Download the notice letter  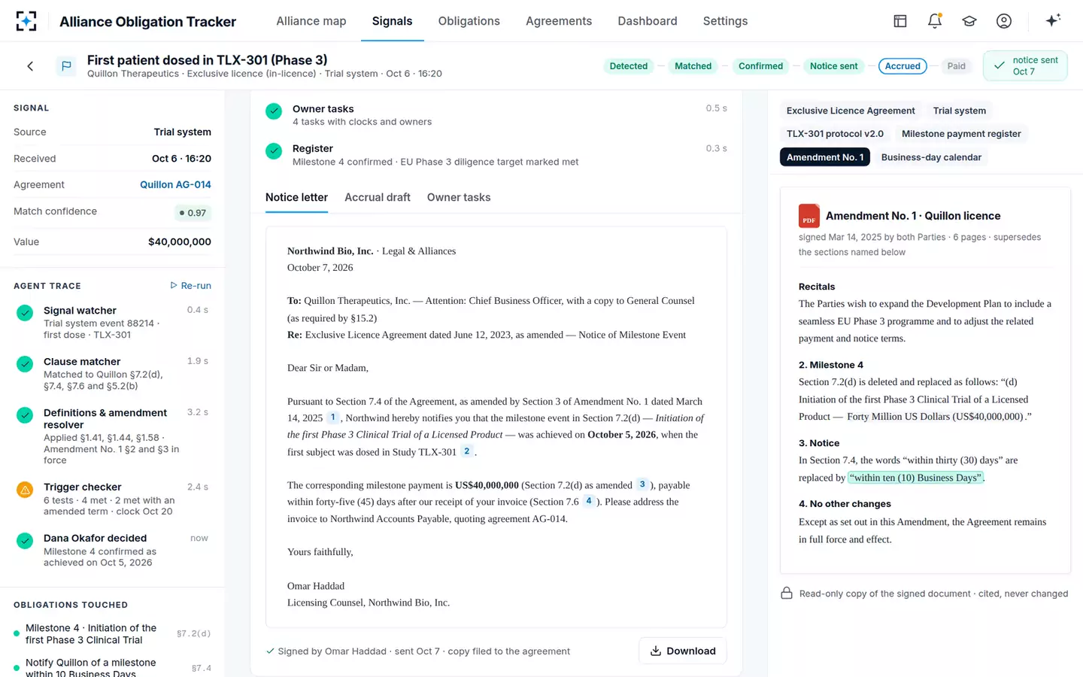point(683,651)
